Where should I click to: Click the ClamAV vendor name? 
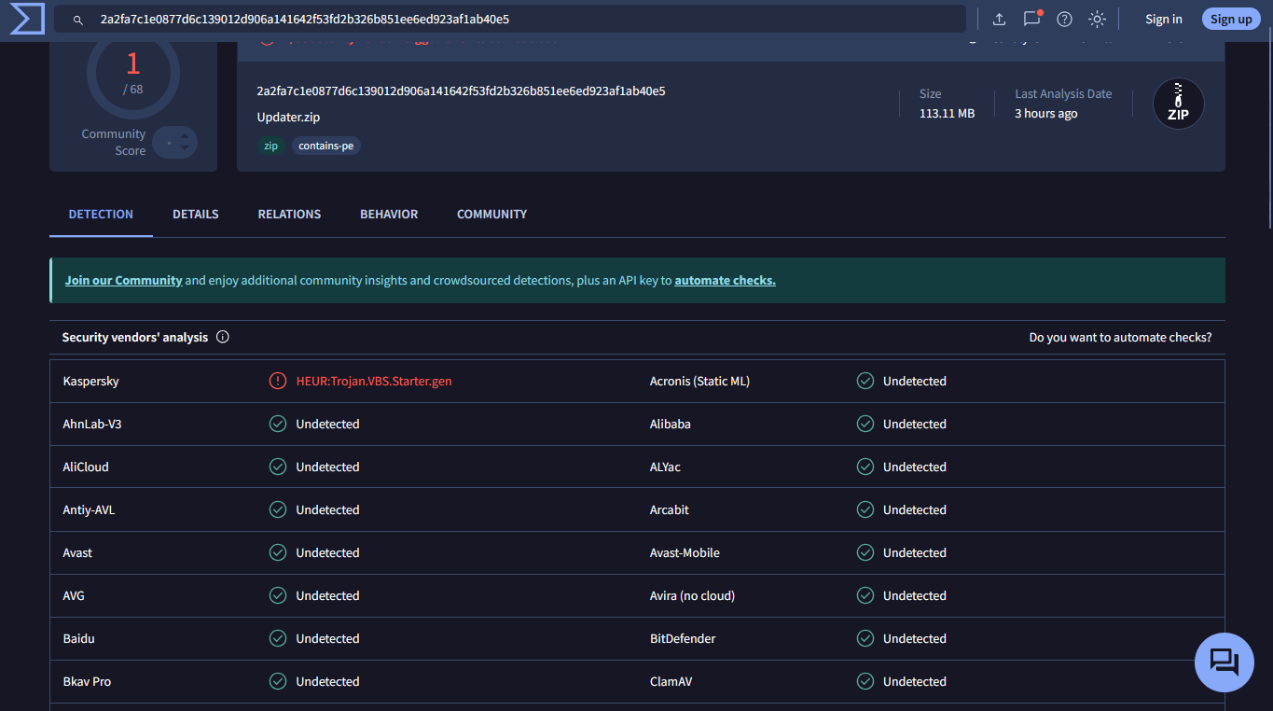click(x=671, y=681)
